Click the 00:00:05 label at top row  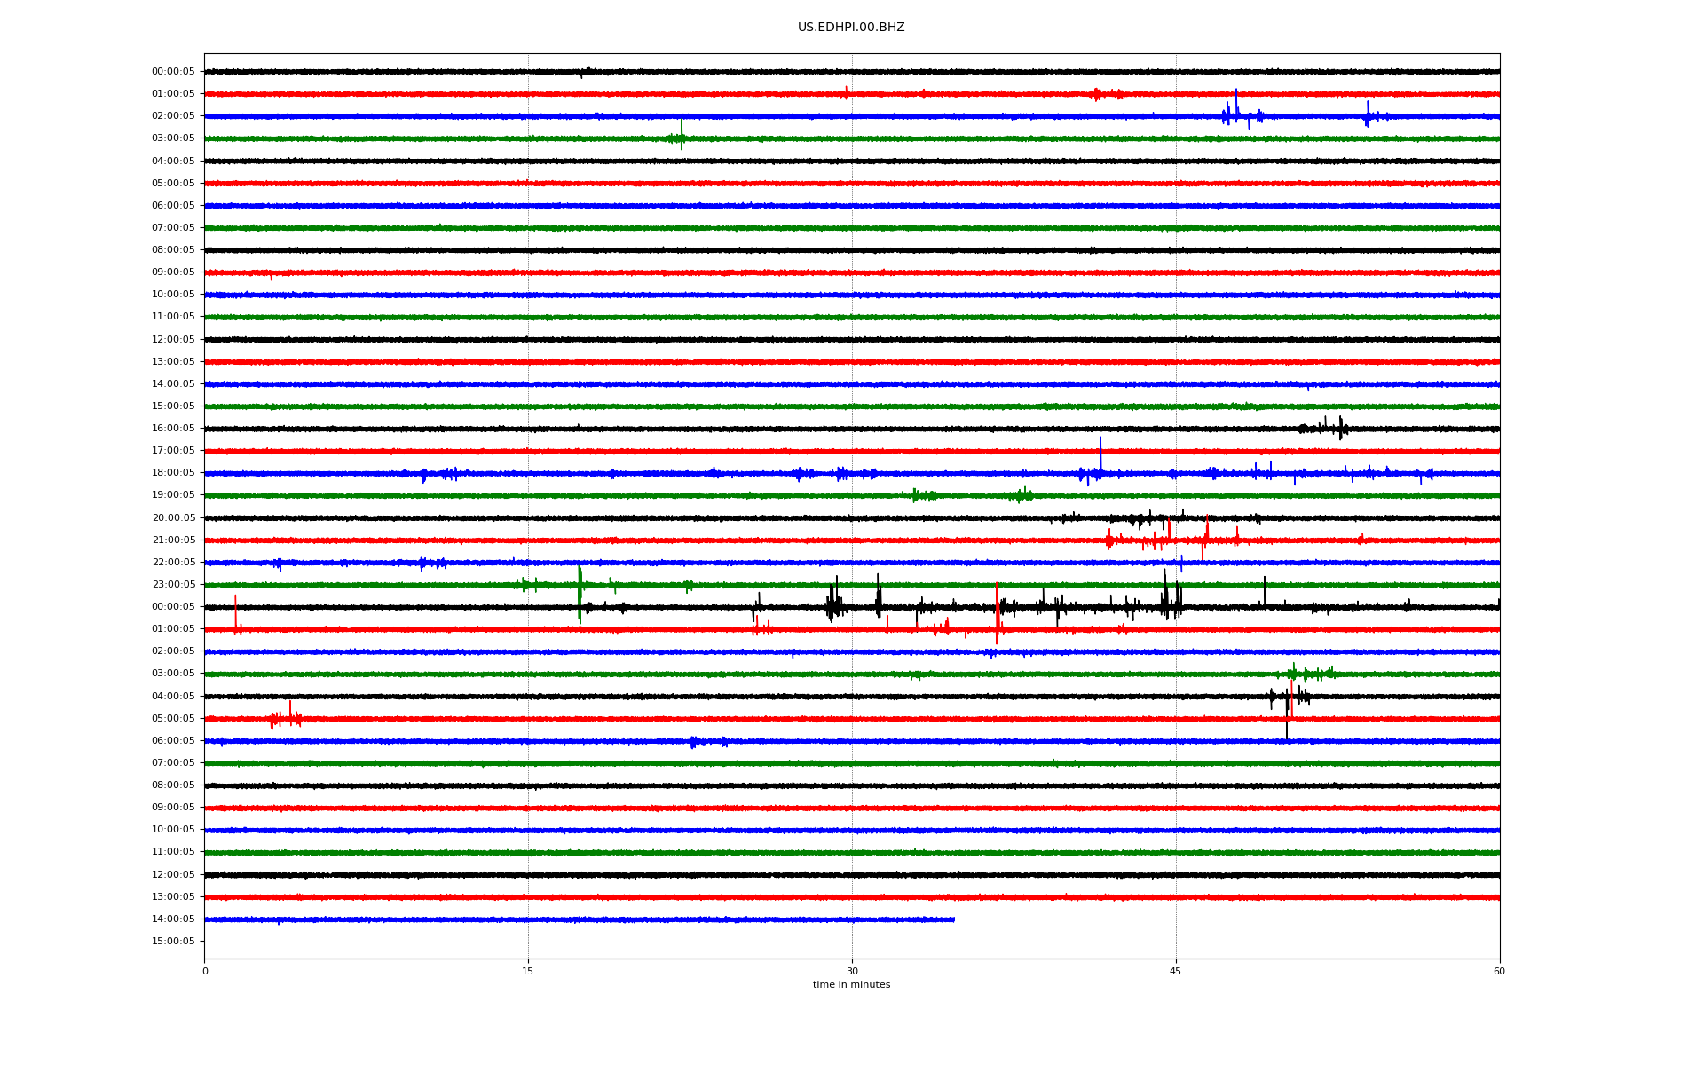tap(173, 72)
